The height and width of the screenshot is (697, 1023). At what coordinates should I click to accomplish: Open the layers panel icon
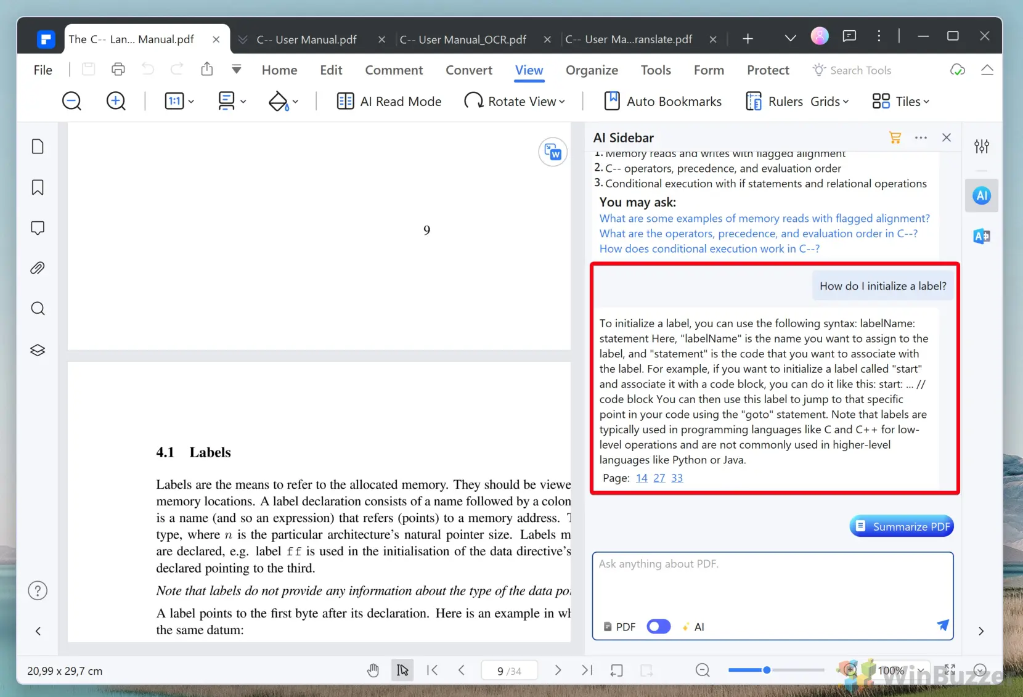(x=38, y=350)
